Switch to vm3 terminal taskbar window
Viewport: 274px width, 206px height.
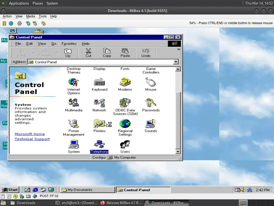click(x=77, y=203)
